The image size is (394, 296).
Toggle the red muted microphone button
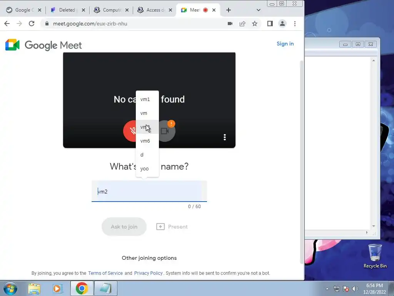click(130, 131)
